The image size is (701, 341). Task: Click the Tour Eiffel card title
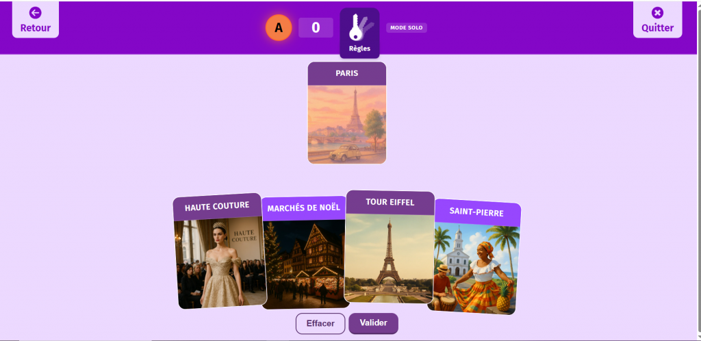[390, 202]
